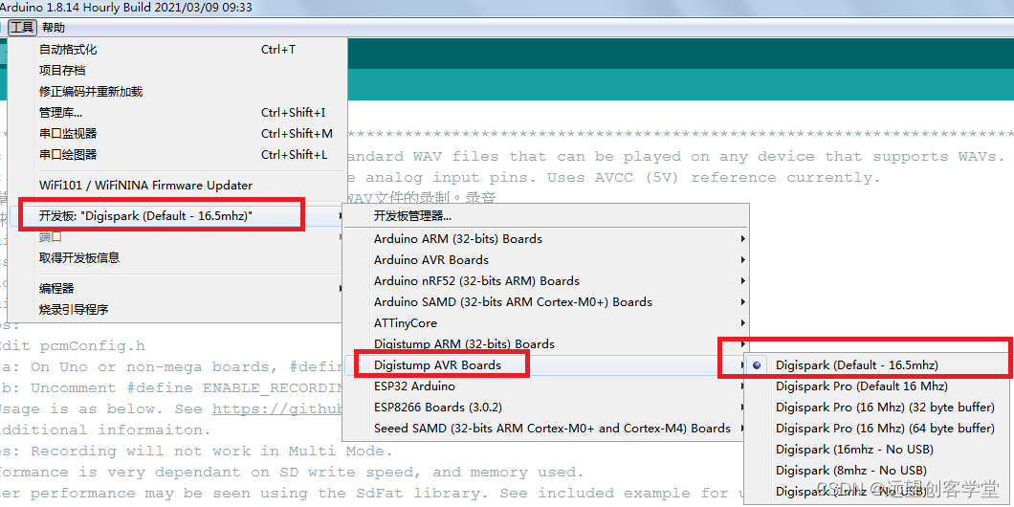Image resolution: width=1014 pixels, height=507 pixels.
Task: Expand Arduino ARM (32-bits) Boards submenu
Action: pos(546,238)
